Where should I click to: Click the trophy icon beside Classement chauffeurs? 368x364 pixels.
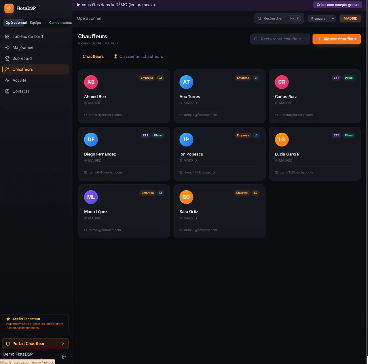tap(115, 57)
